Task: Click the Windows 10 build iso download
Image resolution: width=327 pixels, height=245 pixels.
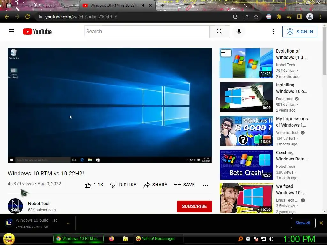Action: pyautogui.click(x=36, y=223)
